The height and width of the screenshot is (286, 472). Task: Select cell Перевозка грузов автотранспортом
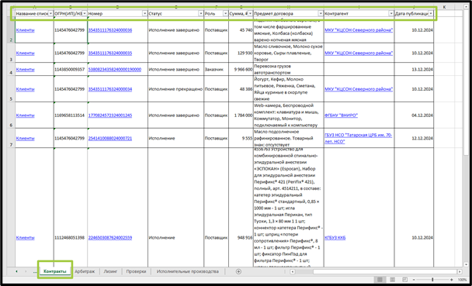[288, 69]
